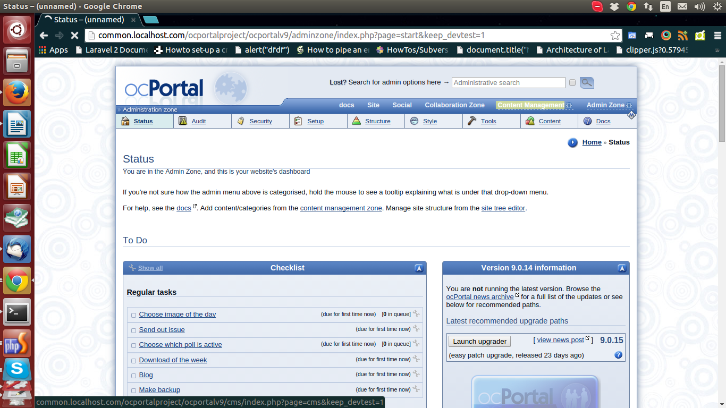Screen dimensions: 726x408
Task: Open the Chrome hamburger menu
Action: click(716, 36)
